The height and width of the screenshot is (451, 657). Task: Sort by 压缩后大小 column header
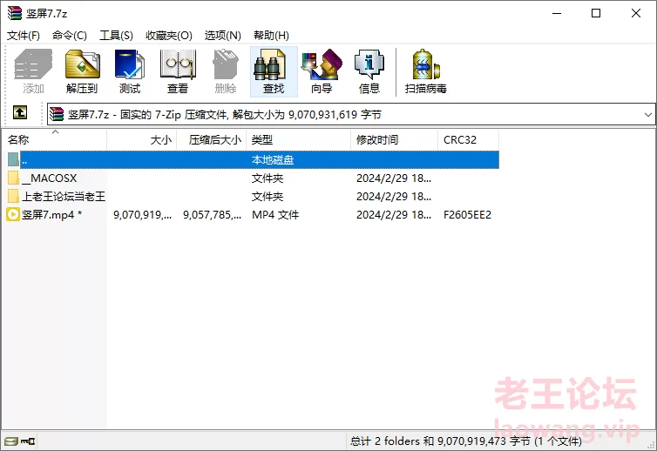pyautogui.click(x=211, y=140)
